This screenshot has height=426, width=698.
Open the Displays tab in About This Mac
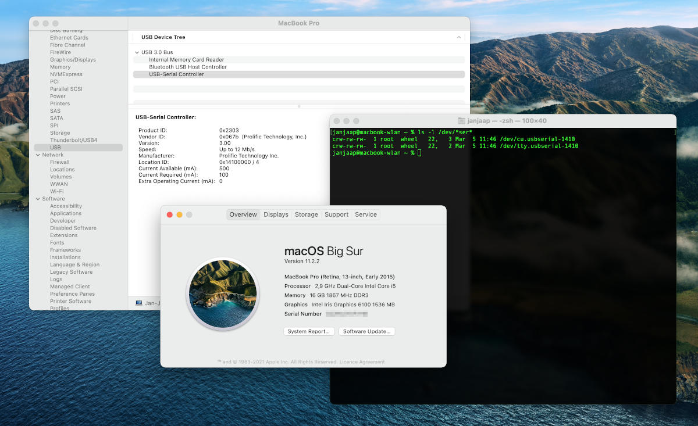point(276,214)
